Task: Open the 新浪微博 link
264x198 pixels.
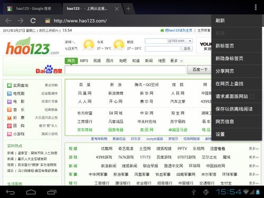Action: coord(116,93)
